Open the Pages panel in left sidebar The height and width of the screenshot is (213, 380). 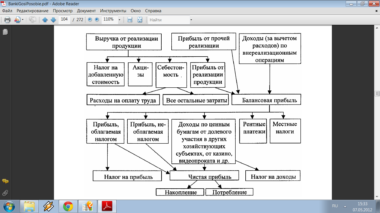(x=5, y=32)
